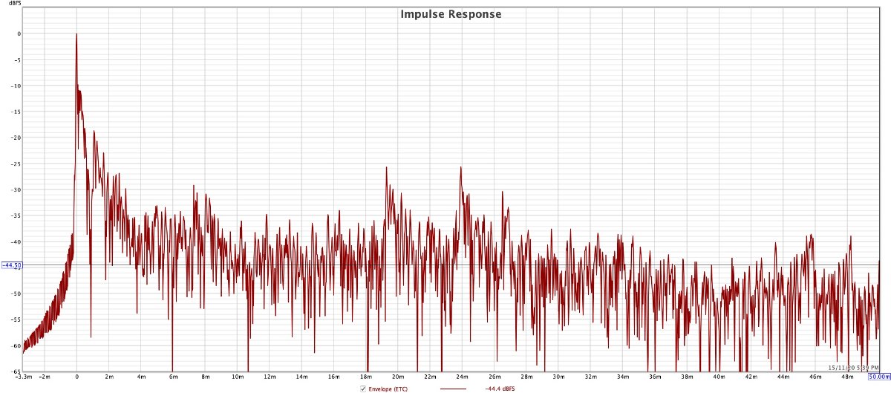
Task: Select the 50.00m time cursor box
Action: [878, 377]
